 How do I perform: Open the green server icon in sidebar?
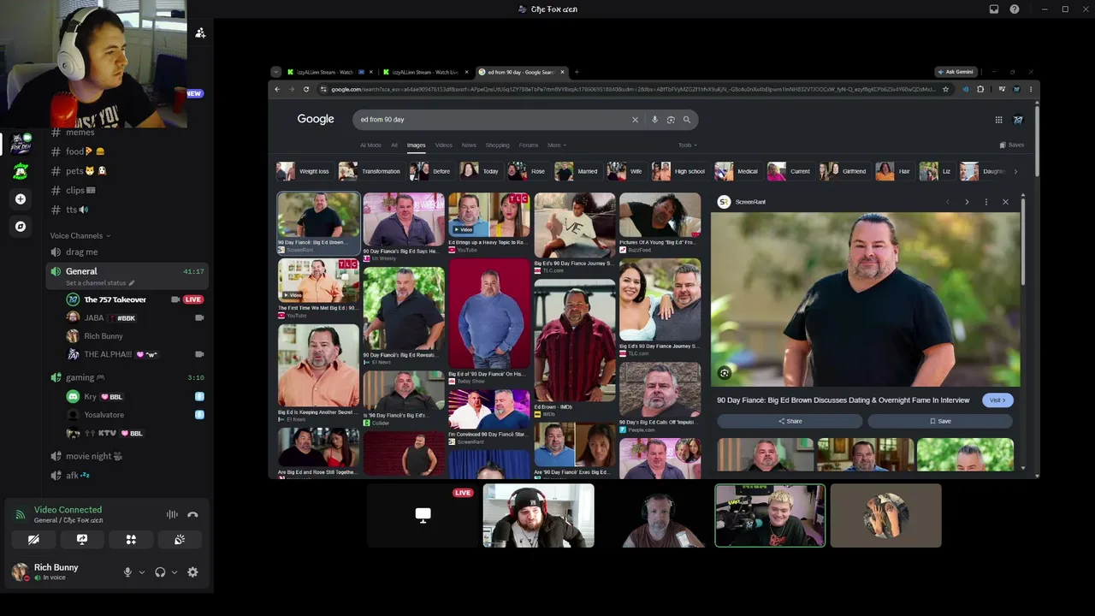(x=21, y=171)
